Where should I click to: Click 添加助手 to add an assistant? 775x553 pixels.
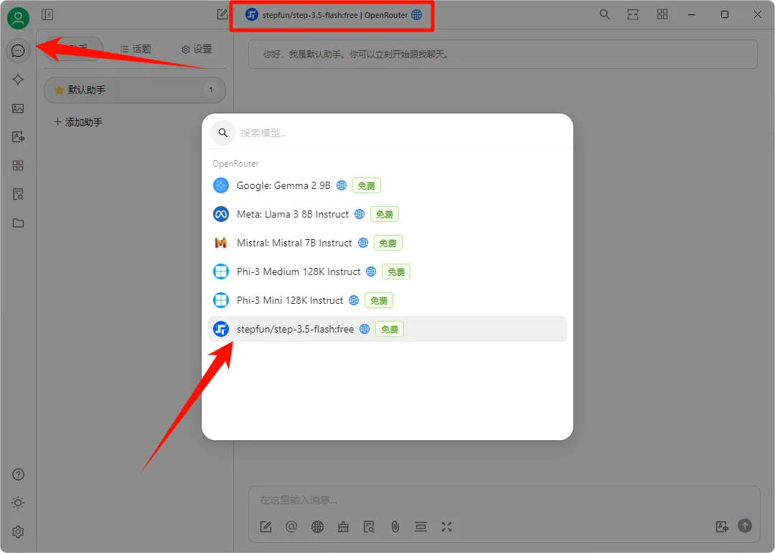(x=79, y=122)
